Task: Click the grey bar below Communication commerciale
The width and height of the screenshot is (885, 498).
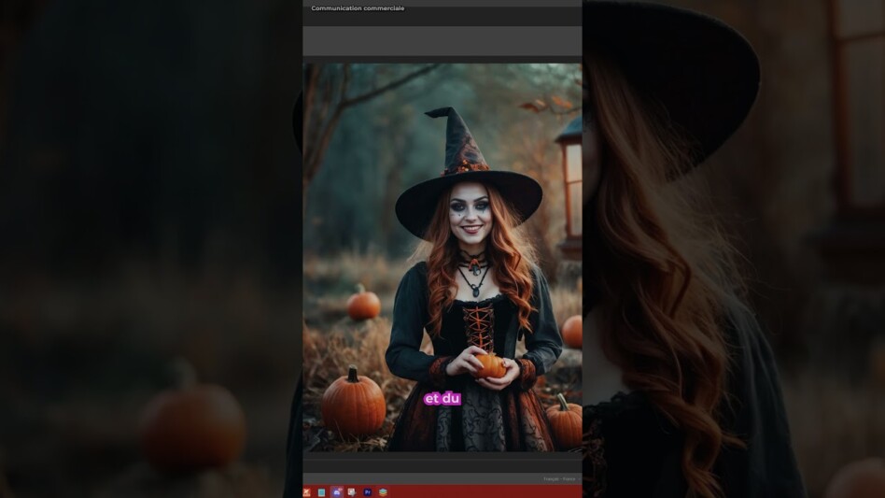Action: point(442,41)
